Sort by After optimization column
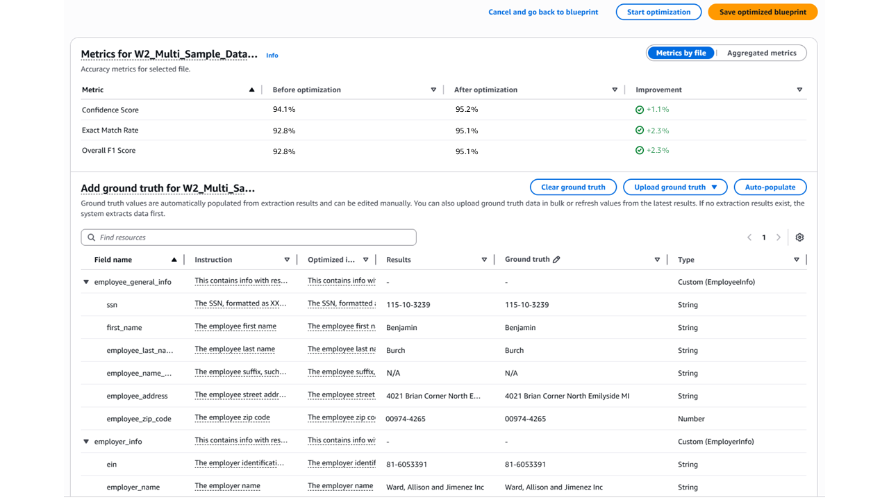The height and width of the screenshot is (500, 889). tap(614, 90)
